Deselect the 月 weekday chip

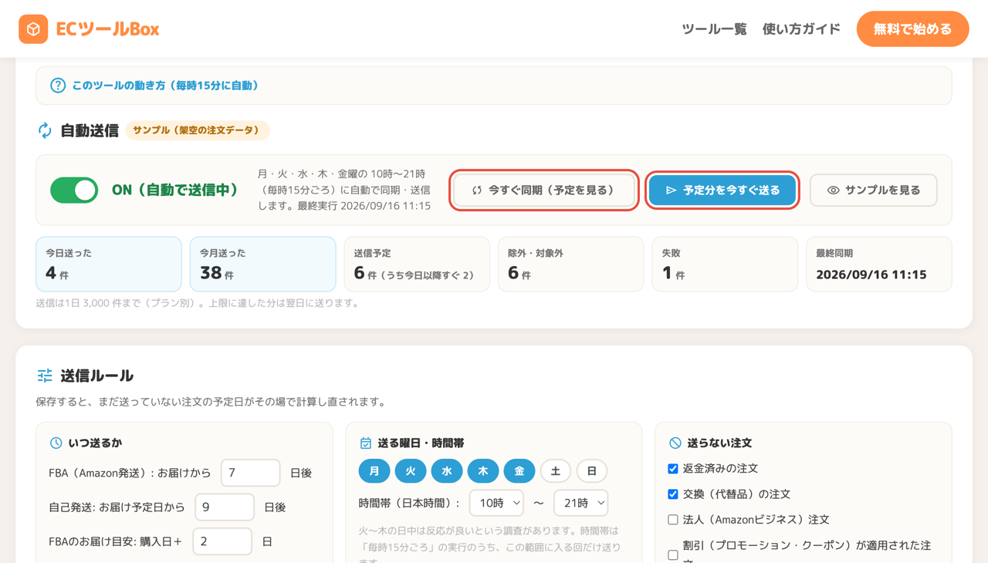[x=374, y=470]
